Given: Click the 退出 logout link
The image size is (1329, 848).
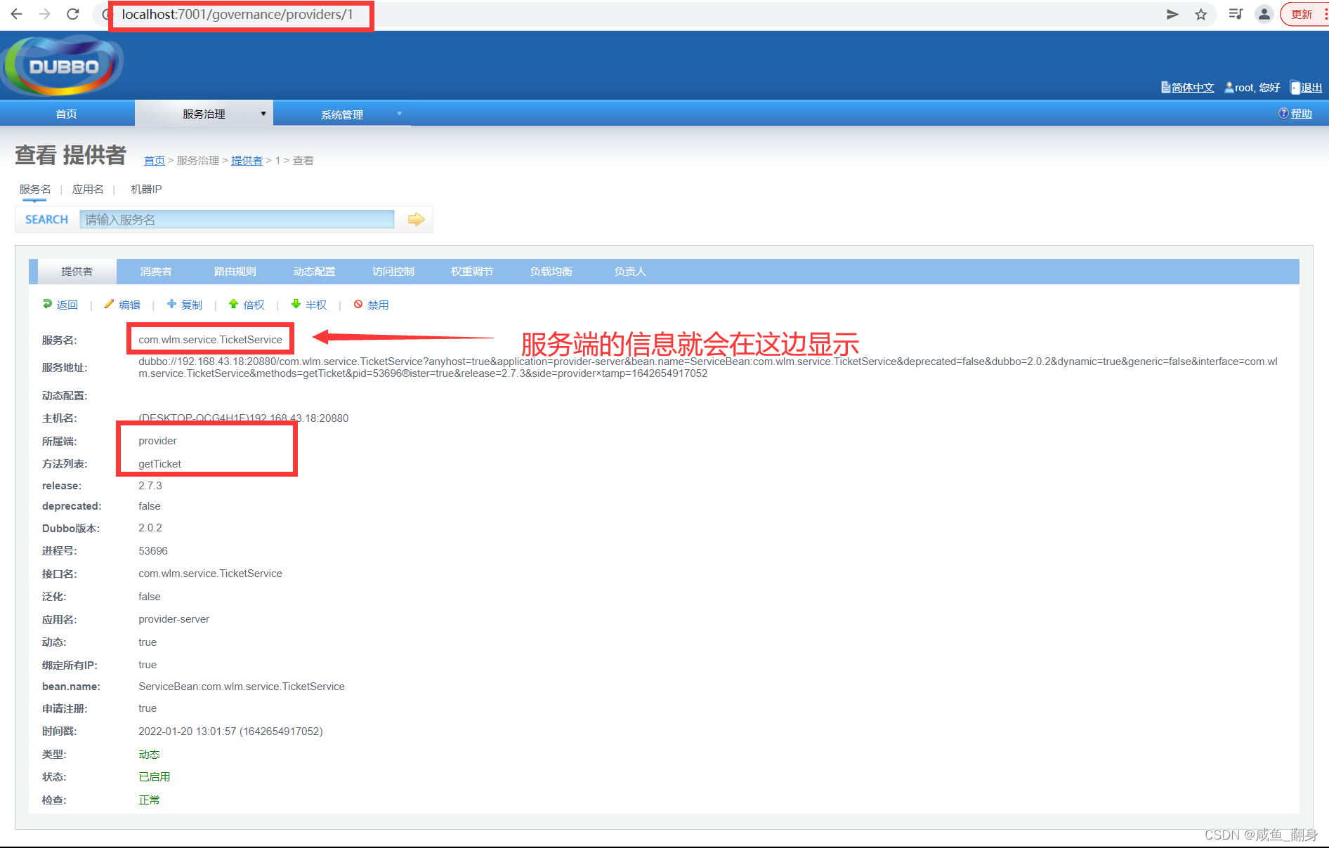Looking at the screenshot, I should click(x=1311, y=88).
